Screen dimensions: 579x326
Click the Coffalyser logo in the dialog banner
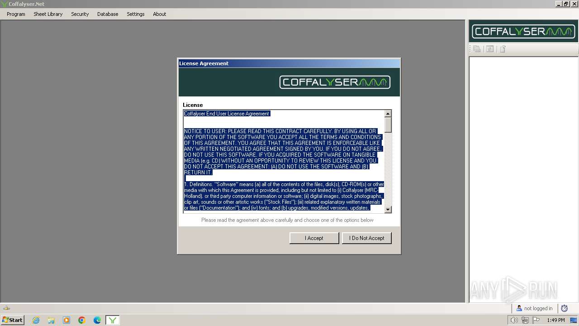[x=335, y=82]
